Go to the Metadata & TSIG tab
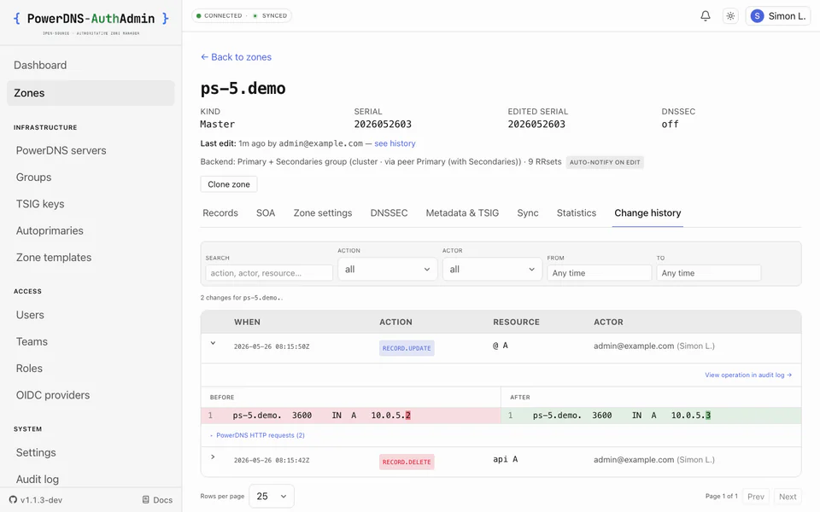The image size is (820, 512). click(462, 213)
